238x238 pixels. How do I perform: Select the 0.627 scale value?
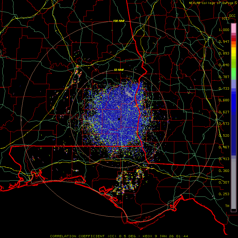pos(224,112)
